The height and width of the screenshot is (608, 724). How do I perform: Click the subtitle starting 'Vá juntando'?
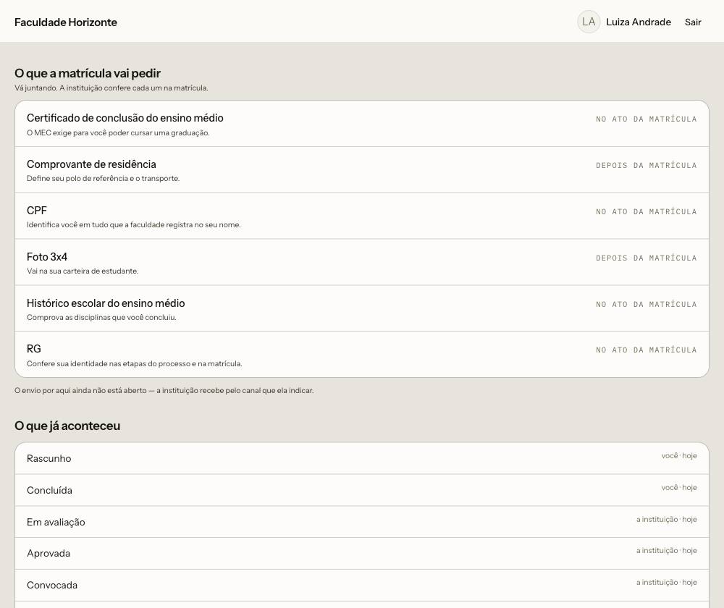[x=111, y=88]
